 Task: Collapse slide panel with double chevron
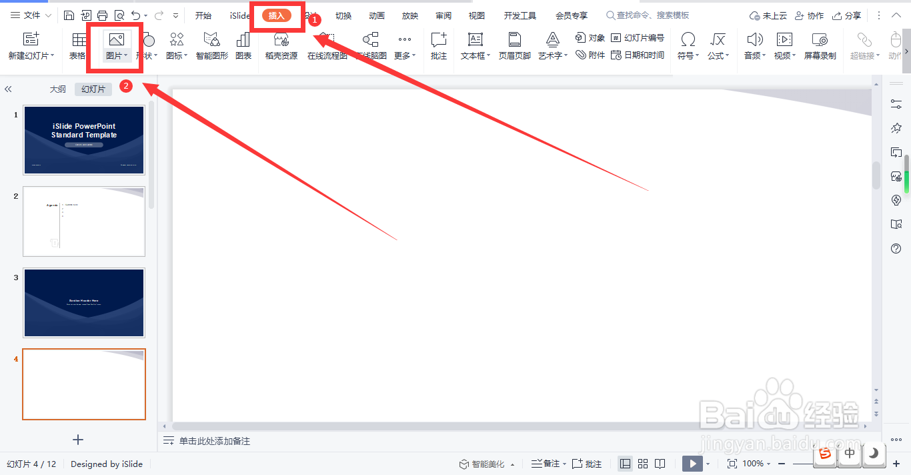(x=8, y=89)
